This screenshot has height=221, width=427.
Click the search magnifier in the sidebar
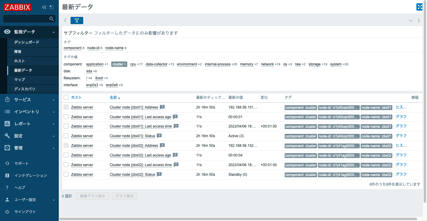[x=52, y=18]
